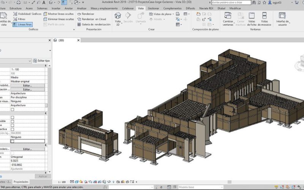This screenshot has width=304, height=190.
Task: Click Editar button in render settings row
Action: pos(27,149)
